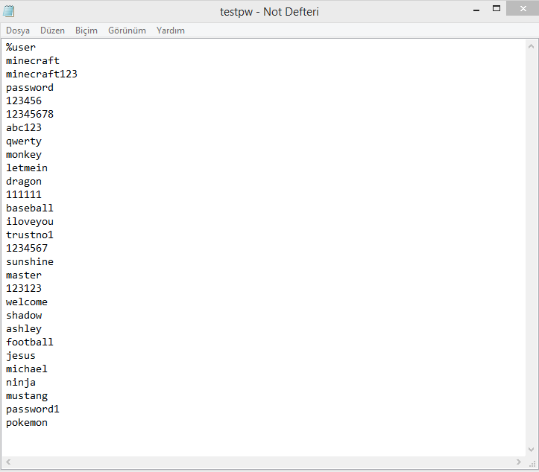This screenshot has height=472, width=539.
Task: Click the line 'baseball'
Action: click(x=30, y=208)
